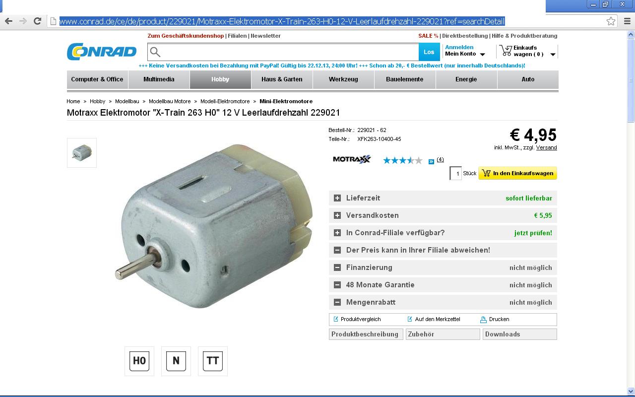Screen dimensions: 635x397
Task: Click the jetzt prüfen! link
Action: coord(533,233)
